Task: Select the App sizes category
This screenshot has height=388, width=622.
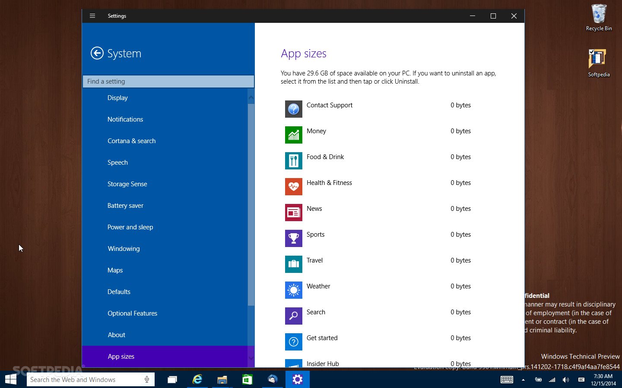Action: click(x=165, y=357)
